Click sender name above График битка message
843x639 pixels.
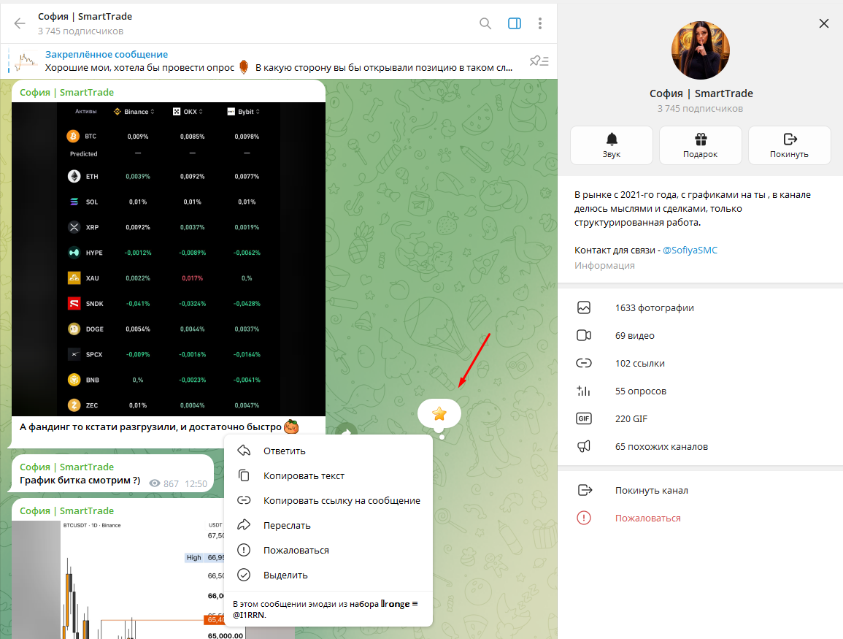point(66,467)
